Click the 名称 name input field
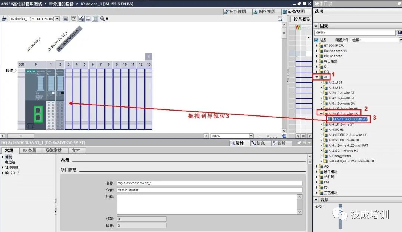The height and width of the screenshot is (232, 402). tap(209, 183)
